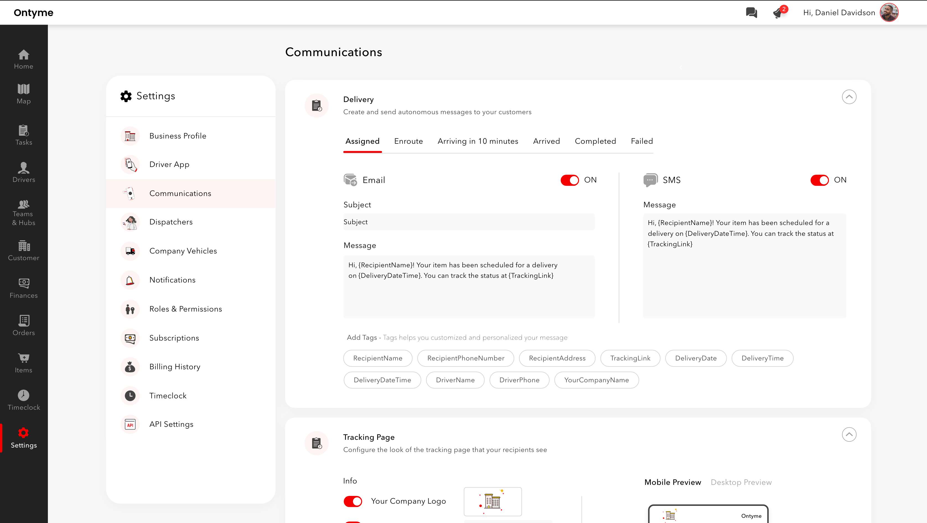This screenshot has height=523, width=927.
Task: Collapse the Tracking Page section
Action: (849, 434)
